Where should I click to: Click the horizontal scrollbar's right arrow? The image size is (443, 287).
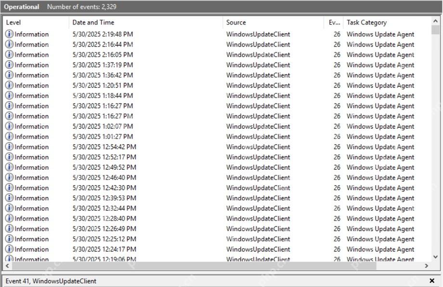tap(426, 266)
